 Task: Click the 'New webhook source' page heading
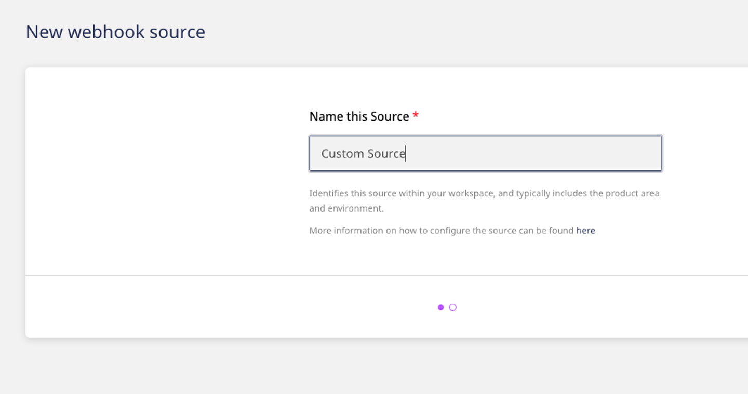pyautogui.click(x=115, y=32)
